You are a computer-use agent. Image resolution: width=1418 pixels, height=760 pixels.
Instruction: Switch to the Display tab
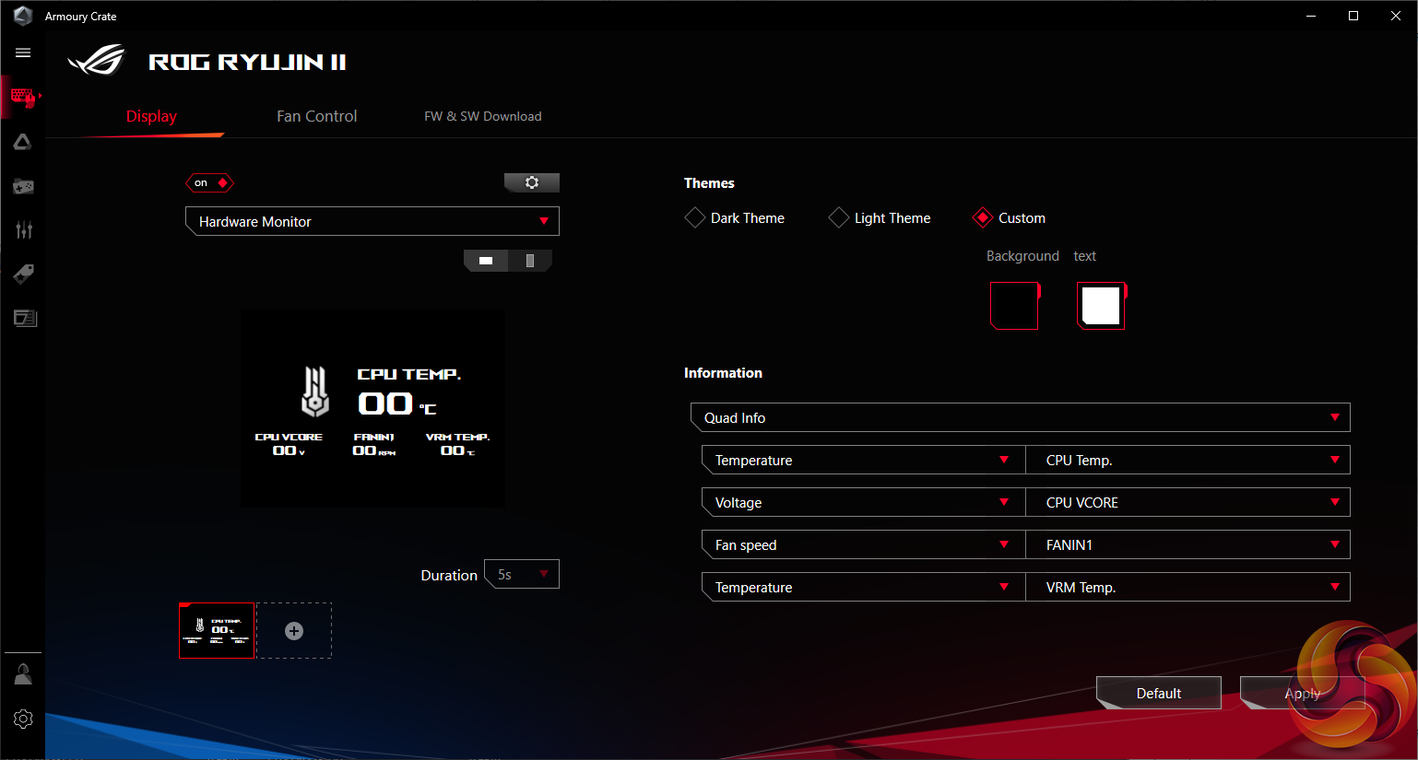151,116
